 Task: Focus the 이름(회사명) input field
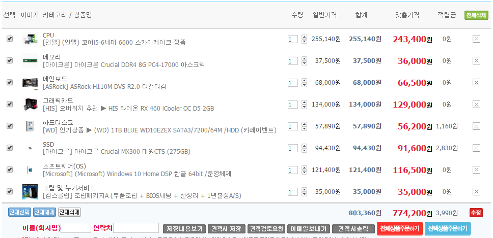pyautogui.click(x=76, y=228)
